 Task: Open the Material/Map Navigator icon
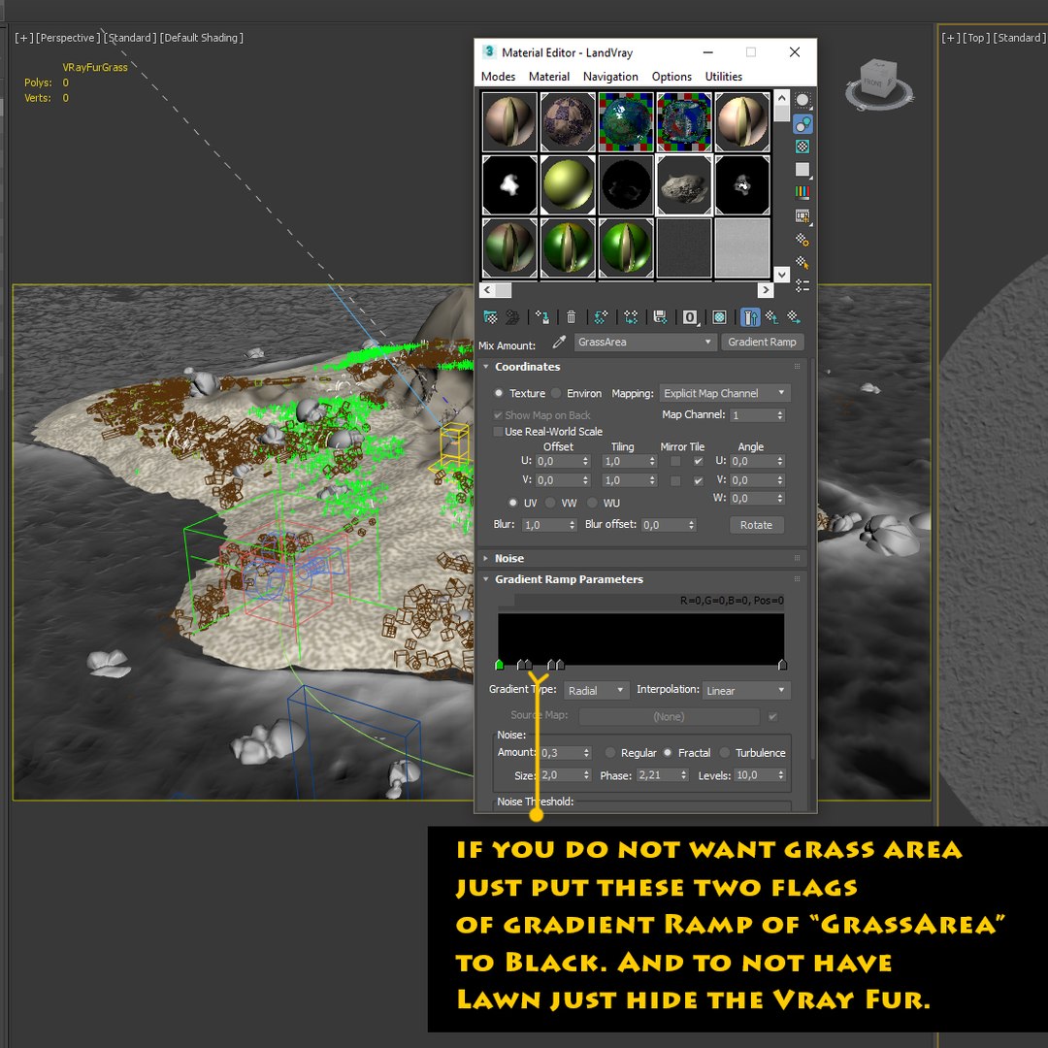click(802, 286)
